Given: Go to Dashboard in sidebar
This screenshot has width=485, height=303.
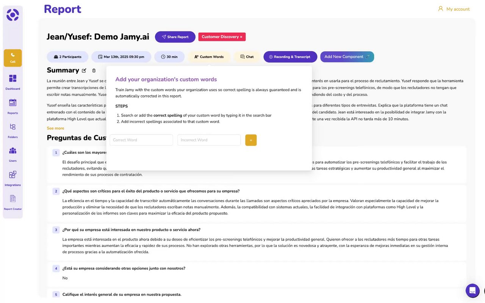Looking at the screenshot, I should coord(13,82).
